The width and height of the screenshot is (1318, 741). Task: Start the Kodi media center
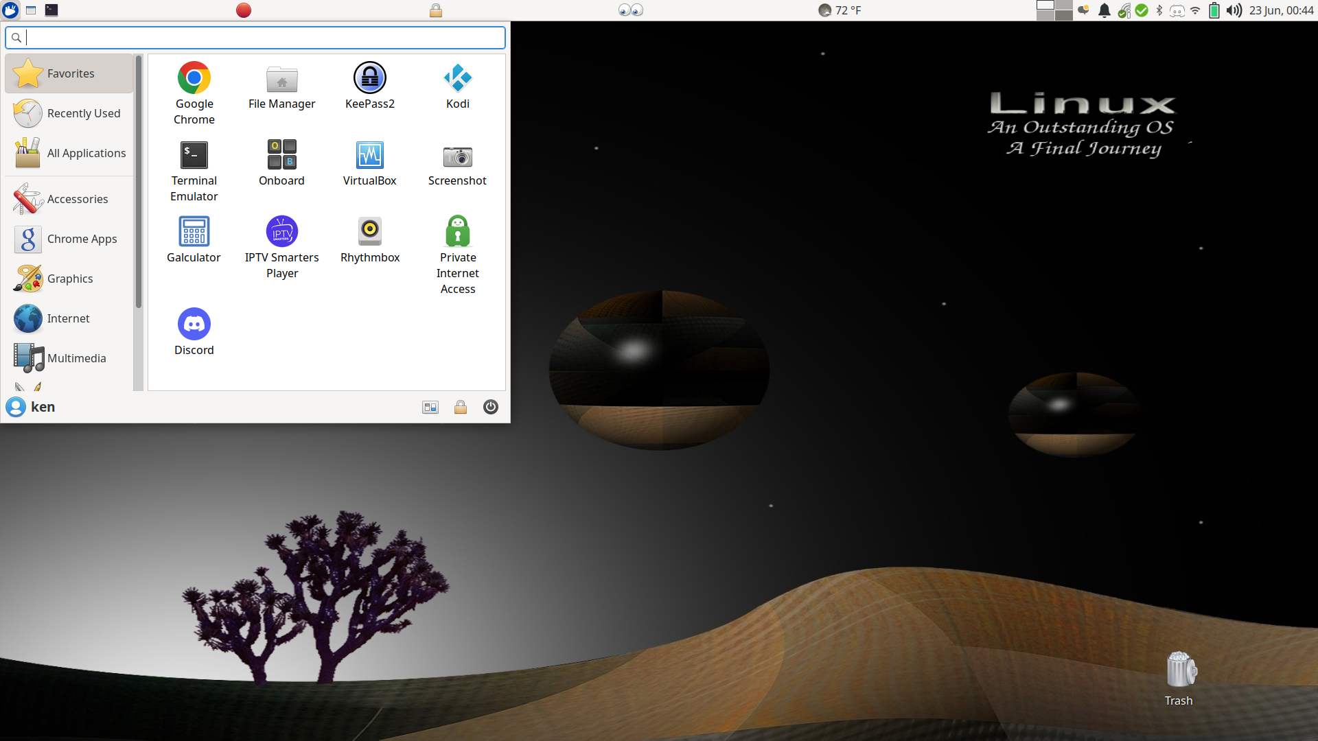point(458,86)
